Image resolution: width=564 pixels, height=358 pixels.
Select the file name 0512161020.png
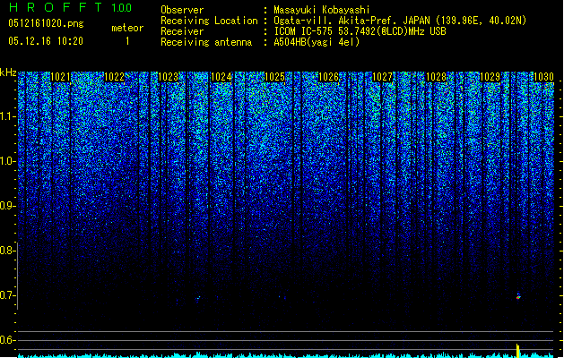click(x=46, y=23)
